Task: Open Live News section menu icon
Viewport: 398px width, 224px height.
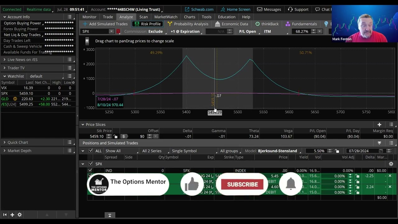Action: [x=70, y=59]
